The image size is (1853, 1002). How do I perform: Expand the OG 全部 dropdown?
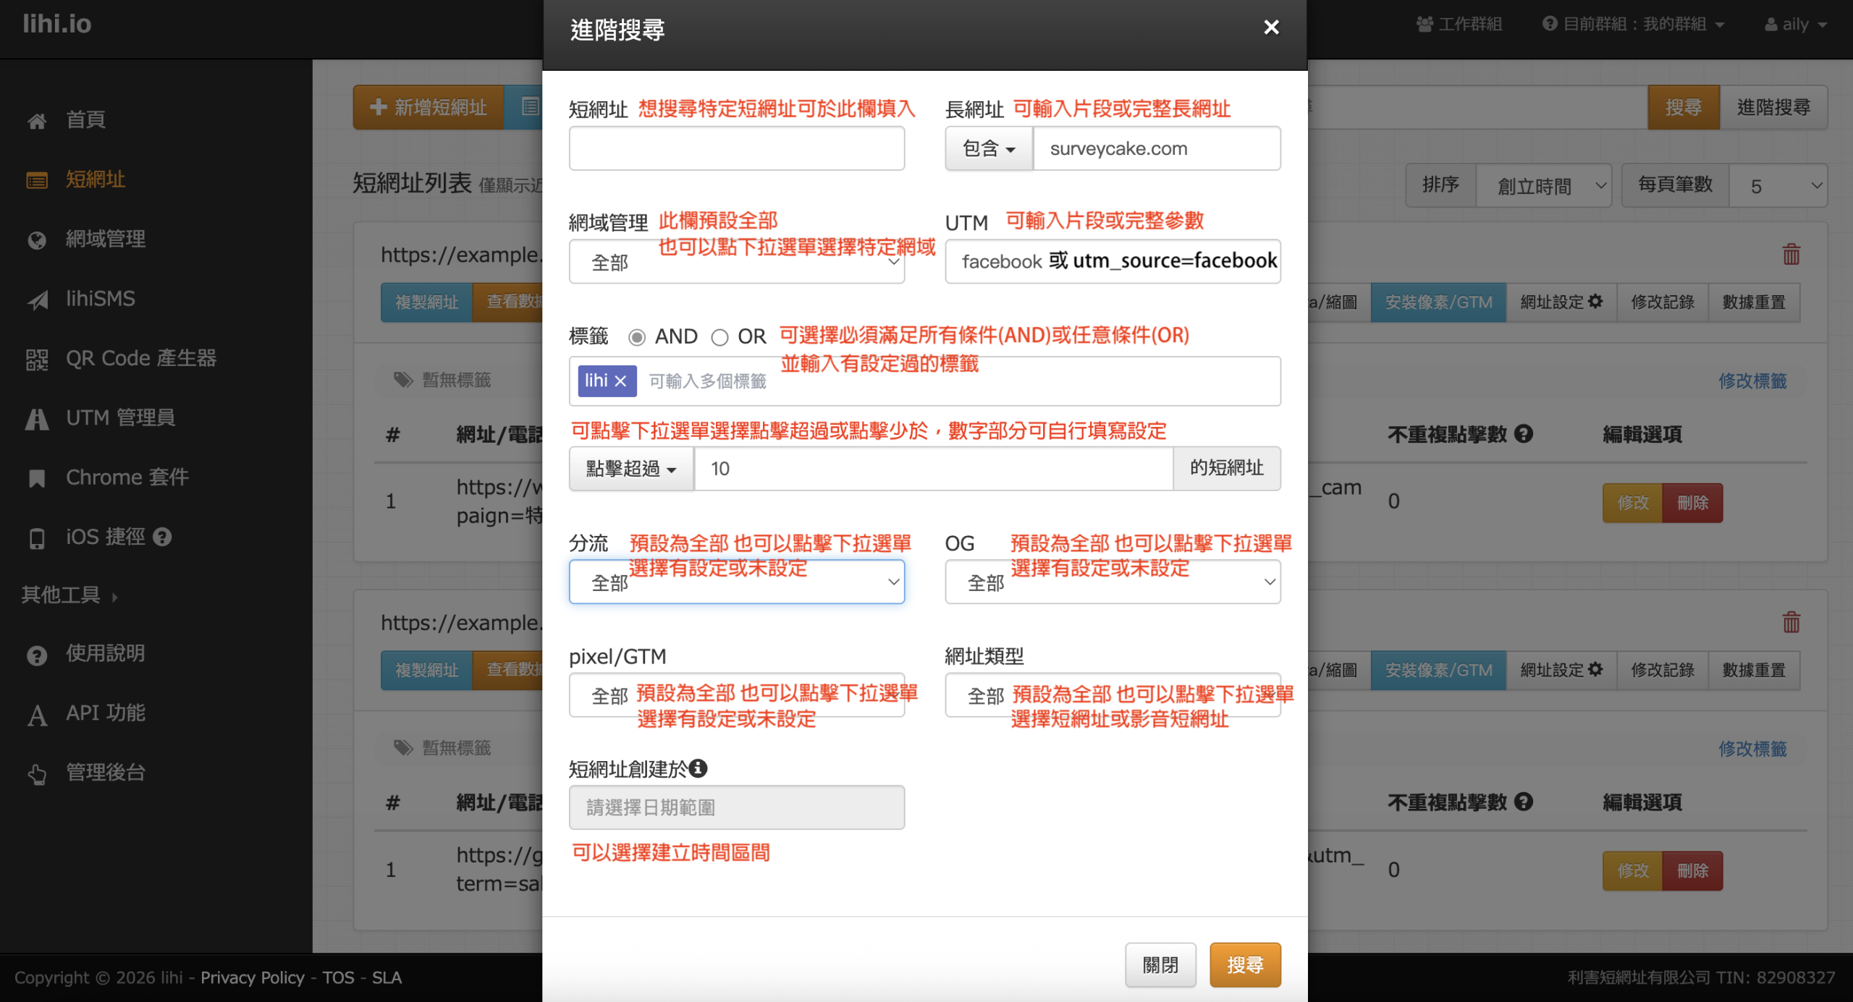(1112, 582)
